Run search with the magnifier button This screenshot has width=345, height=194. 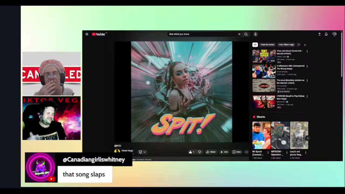tap(246, 34)
